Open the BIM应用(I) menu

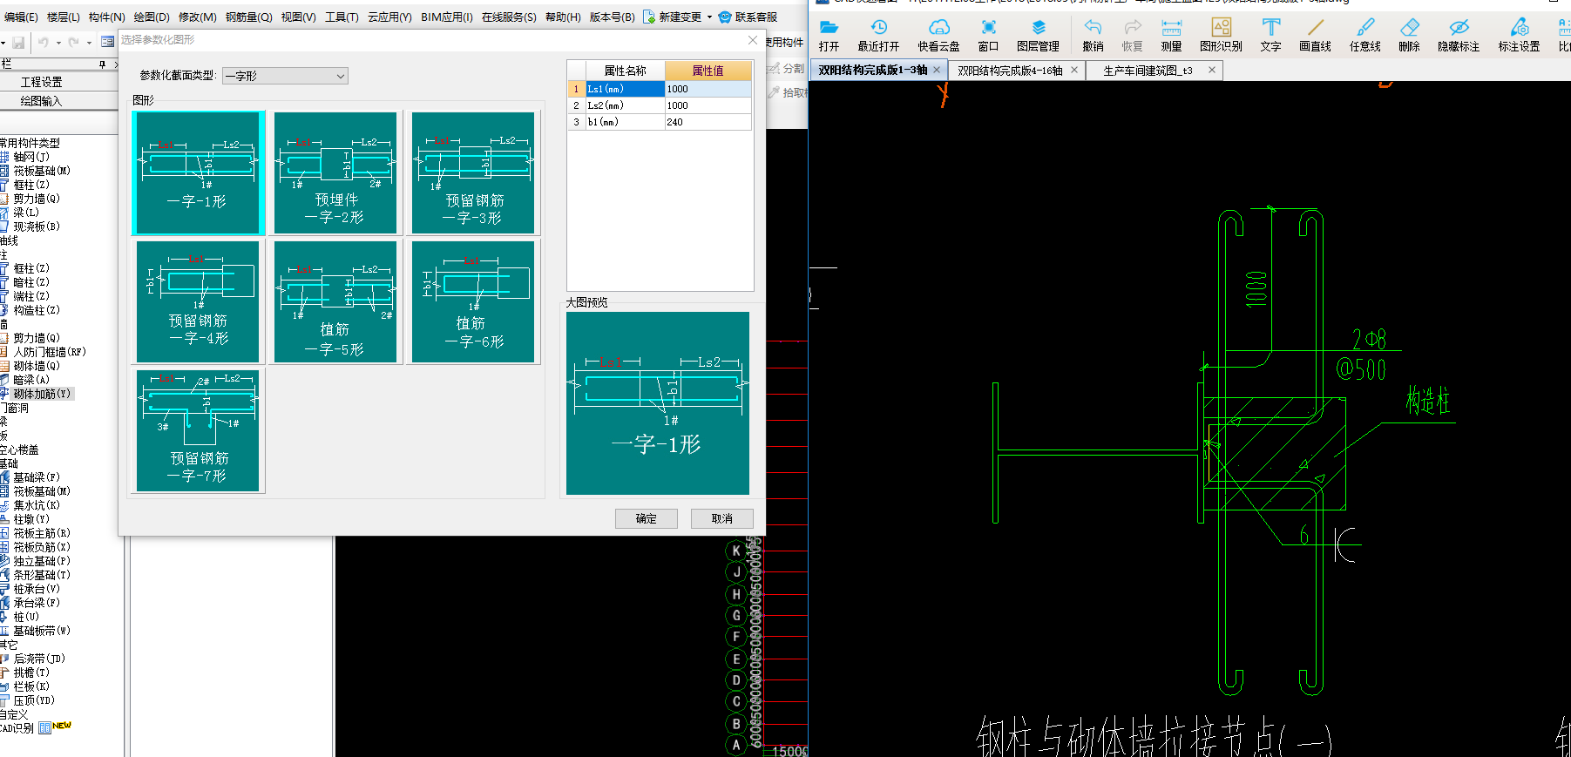[447, 17]
